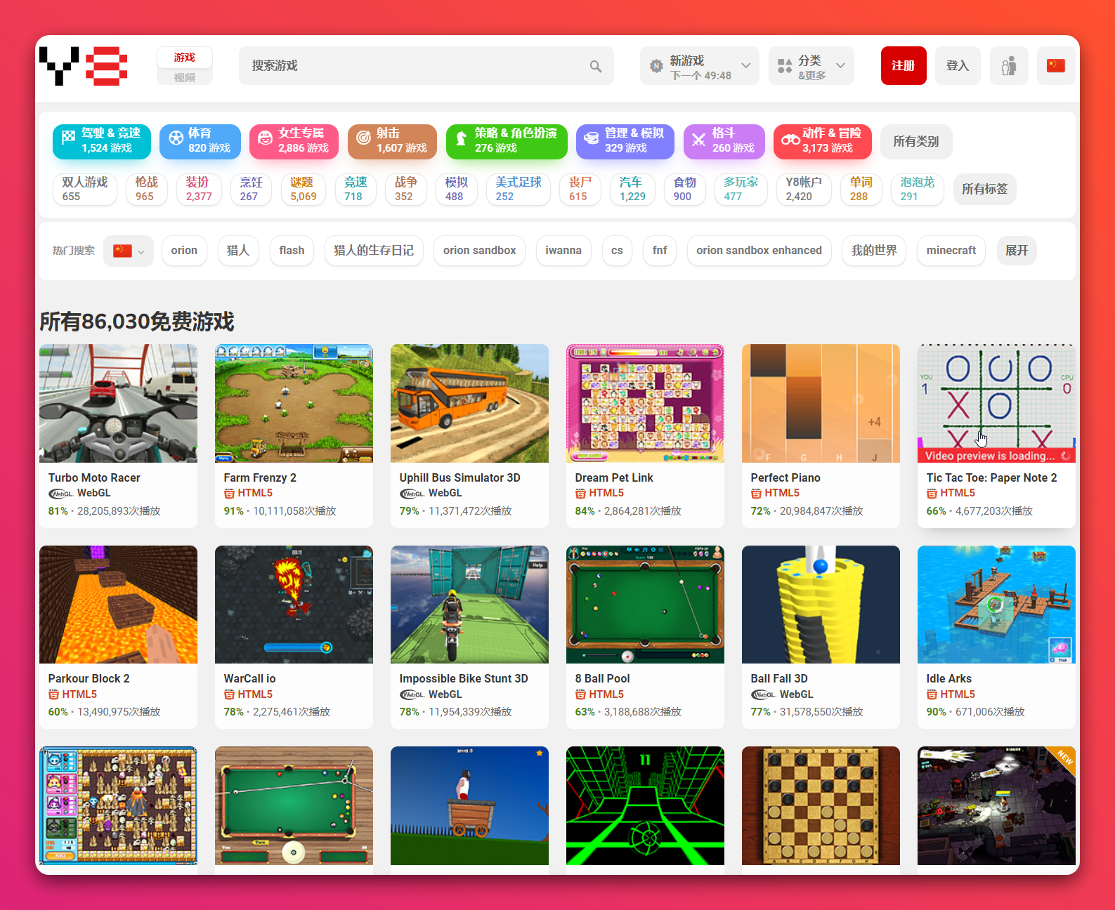Click the search magnifier icon
This screenshot has height=910, width=1115.
(x=595, y=66)
